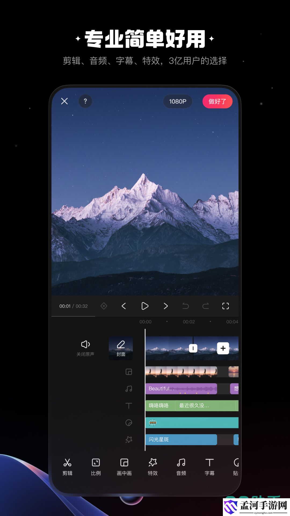Enter fullscreen preview mode

tap(226, 306)
